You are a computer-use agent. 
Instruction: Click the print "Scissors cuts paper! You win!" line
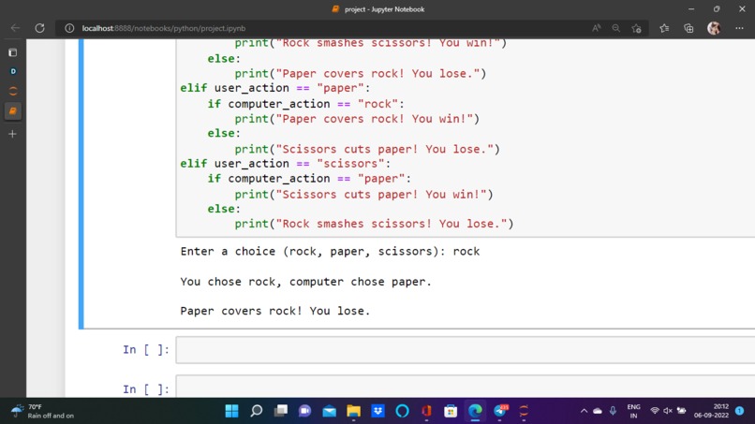point(364,195)
